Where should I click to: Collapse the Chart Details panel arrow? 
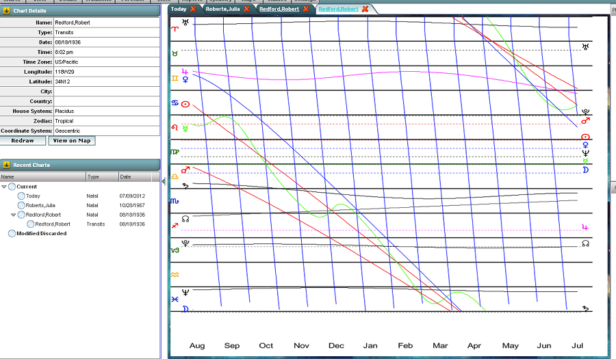[x=6, y=10]
